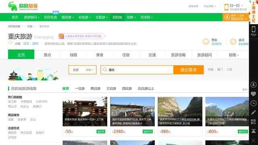The height and width of the screenshot is (145, 258).
Task: Select the 四日游 route filter
Action: (x=127, y=89)
